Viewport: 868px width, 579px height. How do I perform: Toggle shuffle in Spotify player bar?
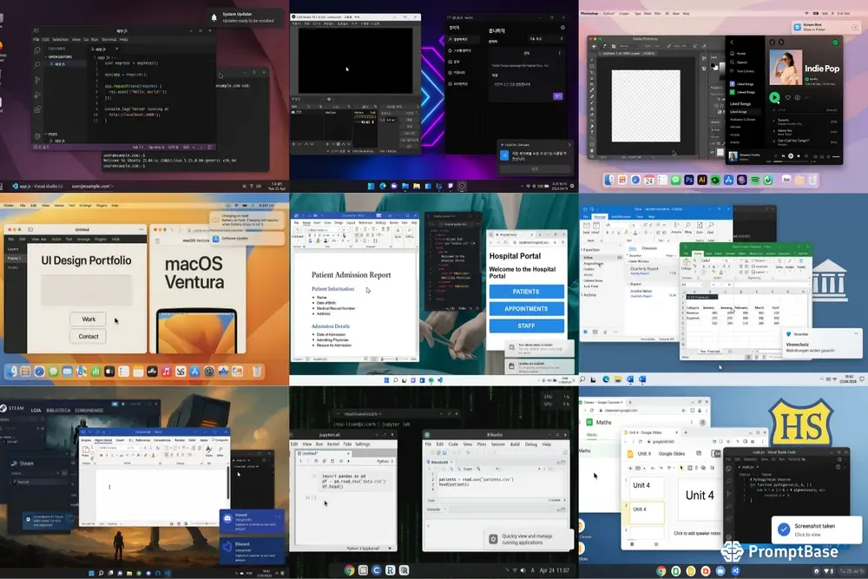(775, 156)
